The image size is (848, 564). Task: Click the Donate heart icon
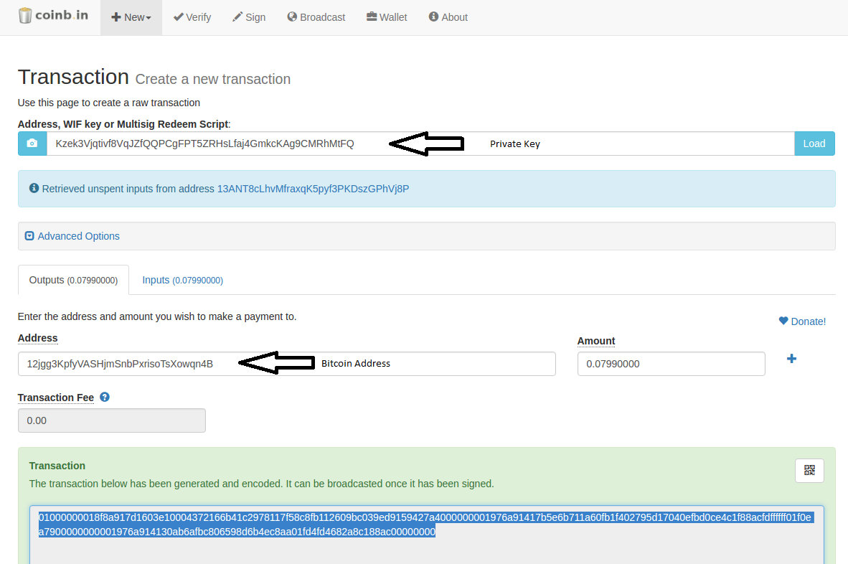click(783, 321)
